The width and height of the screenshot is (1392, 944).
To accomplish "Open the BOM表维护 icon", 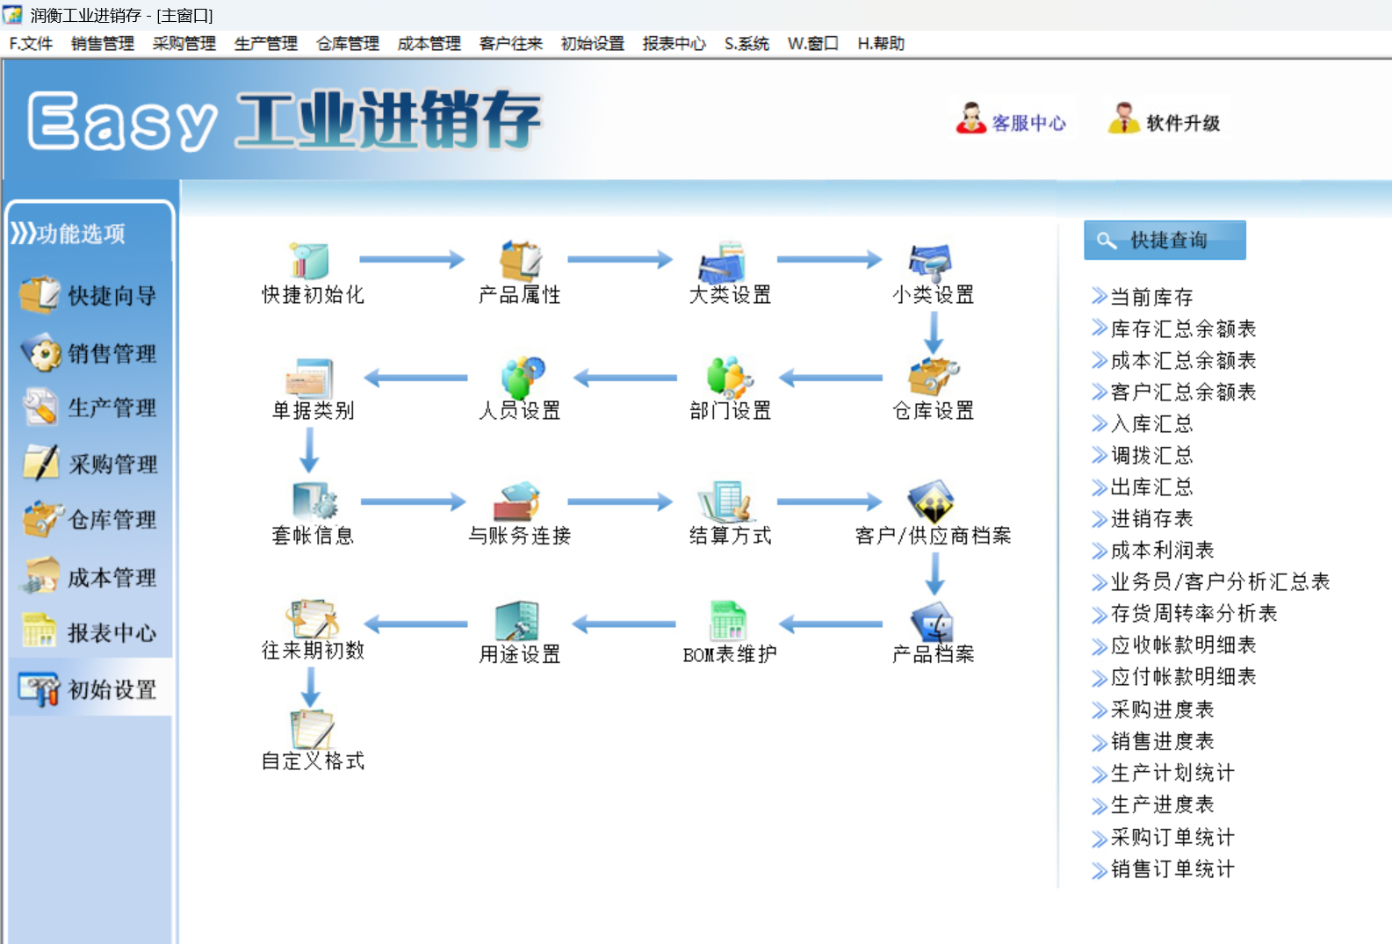I will [728, 620].
